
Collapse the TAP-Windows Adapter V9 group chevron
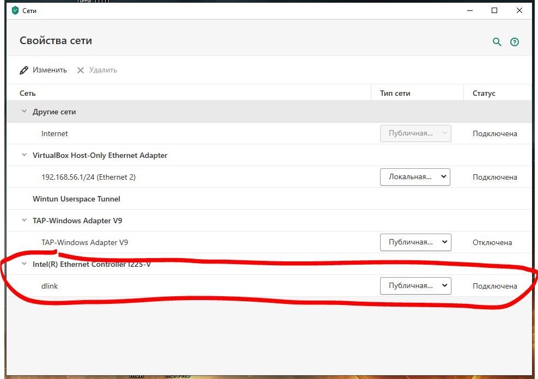click(x=24, y=220)
